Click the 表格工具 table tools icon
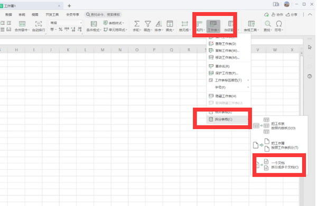This screenshot has width=317, height=206. [251, 24]
